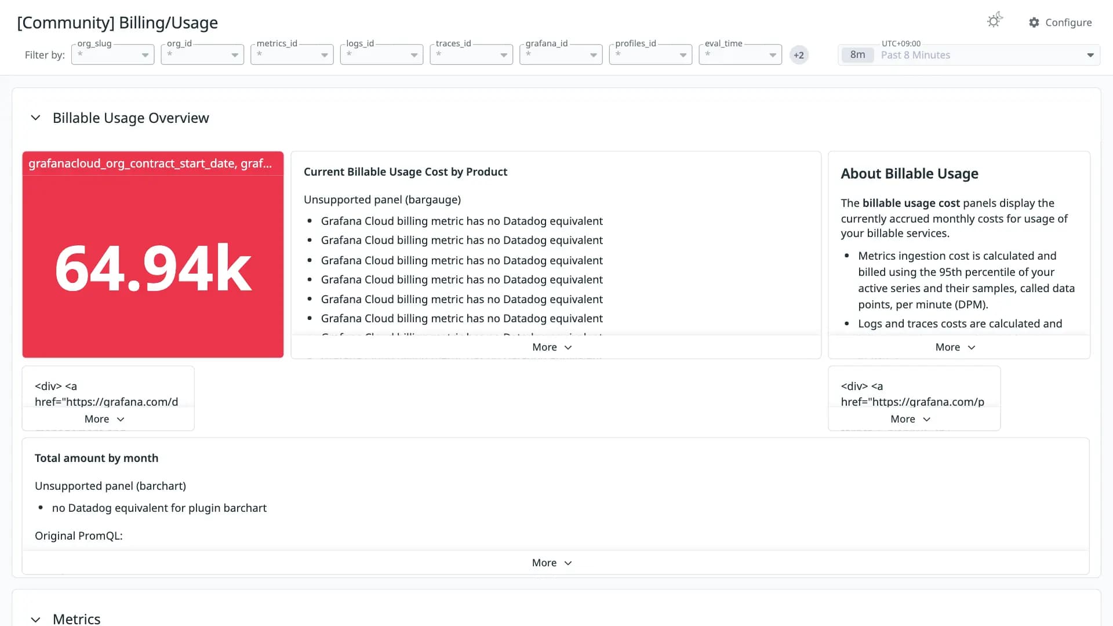
Task: Collapse the Metrics section chevron
Action: point(35,619)
